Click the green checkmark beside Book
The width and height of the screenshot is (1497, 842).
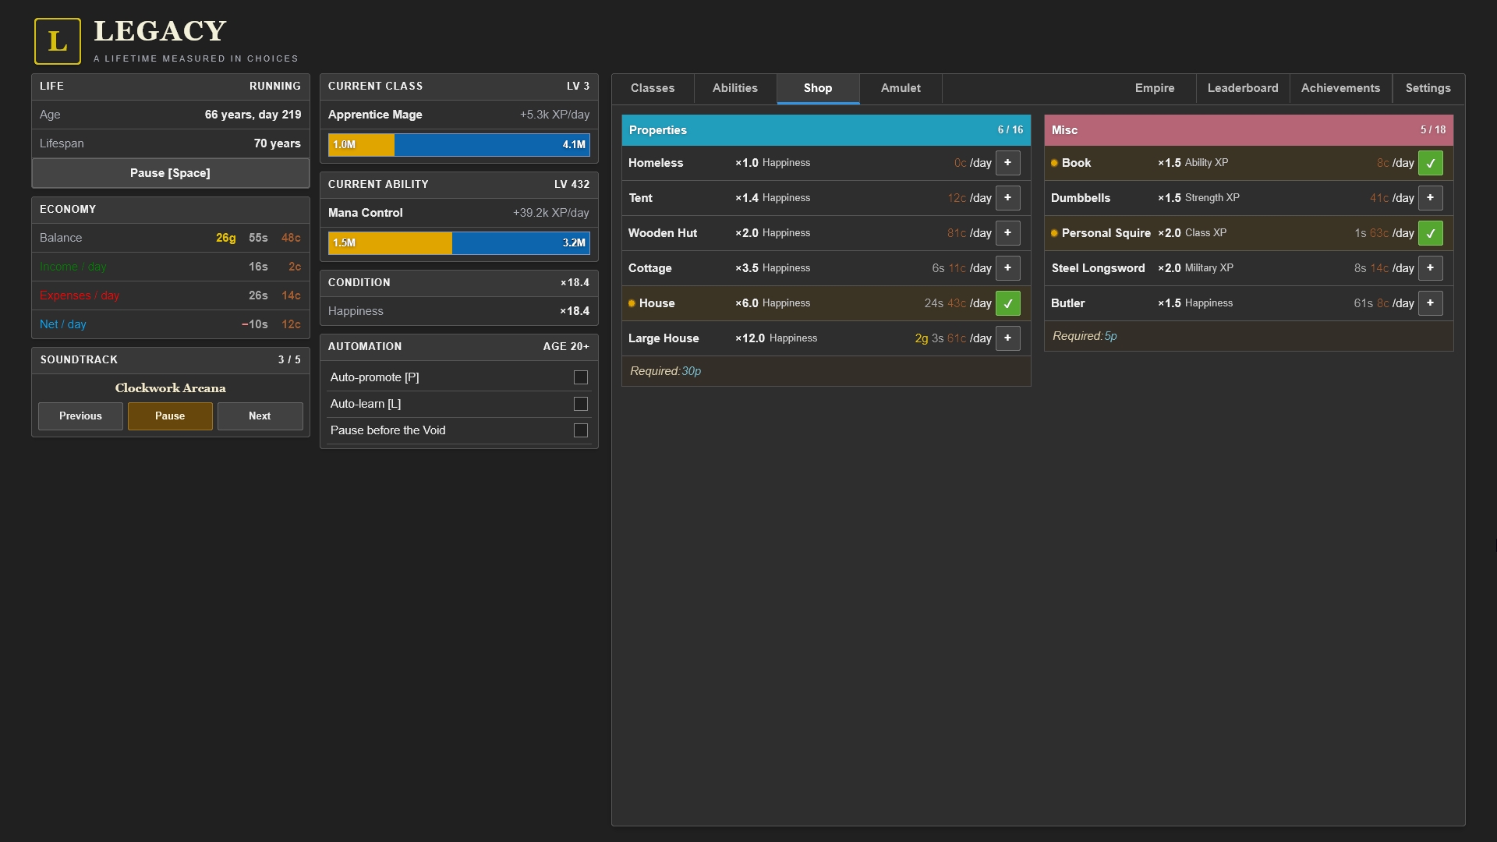(x=1430, y=163)
